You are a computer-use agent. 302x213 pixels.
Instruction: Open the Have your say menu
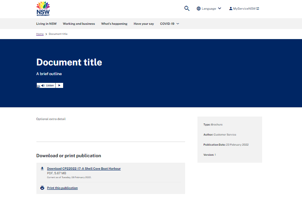point(144,24)
